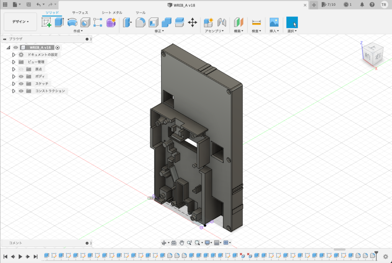Expand the コンストラクション tree folder
This screenshot has width=392, height=263.
(x=14, y=91)
